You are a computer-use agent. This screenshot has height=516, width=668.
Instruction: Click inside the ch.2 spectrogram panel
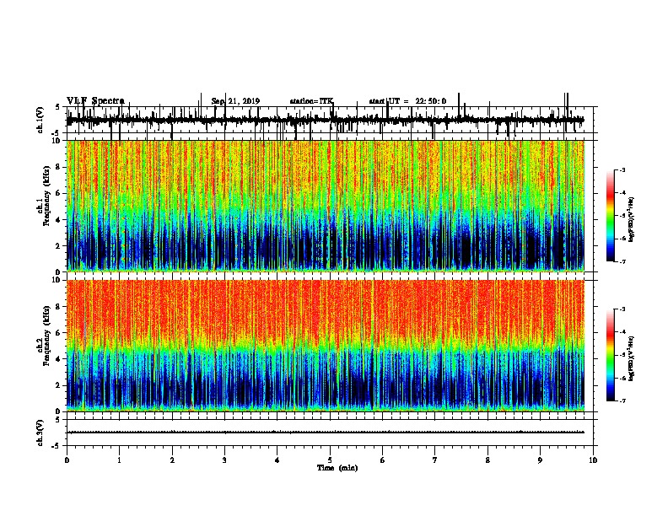tap(326, 346)
